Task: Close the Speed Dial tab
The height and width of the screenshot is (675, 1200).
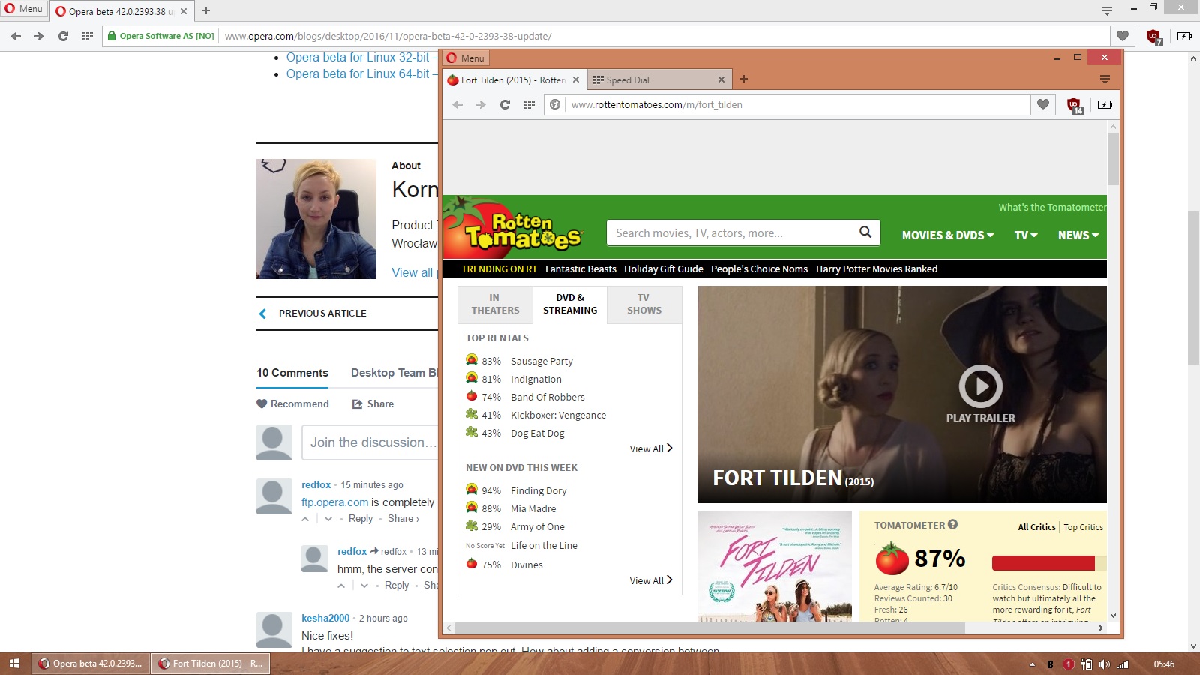Action: (x=721, y=79)
